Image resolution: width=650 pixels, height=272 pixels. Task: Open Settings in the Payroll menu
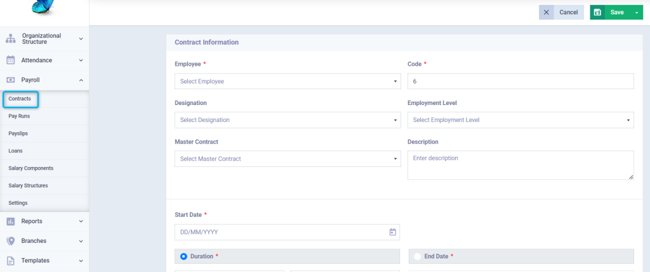tap(18, 203)
